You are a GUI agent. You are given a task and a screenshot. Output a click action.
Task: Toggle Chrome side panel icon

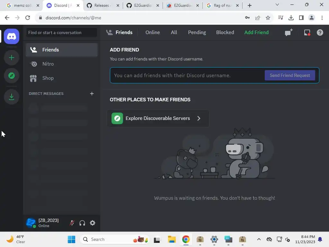pos(301,18)
